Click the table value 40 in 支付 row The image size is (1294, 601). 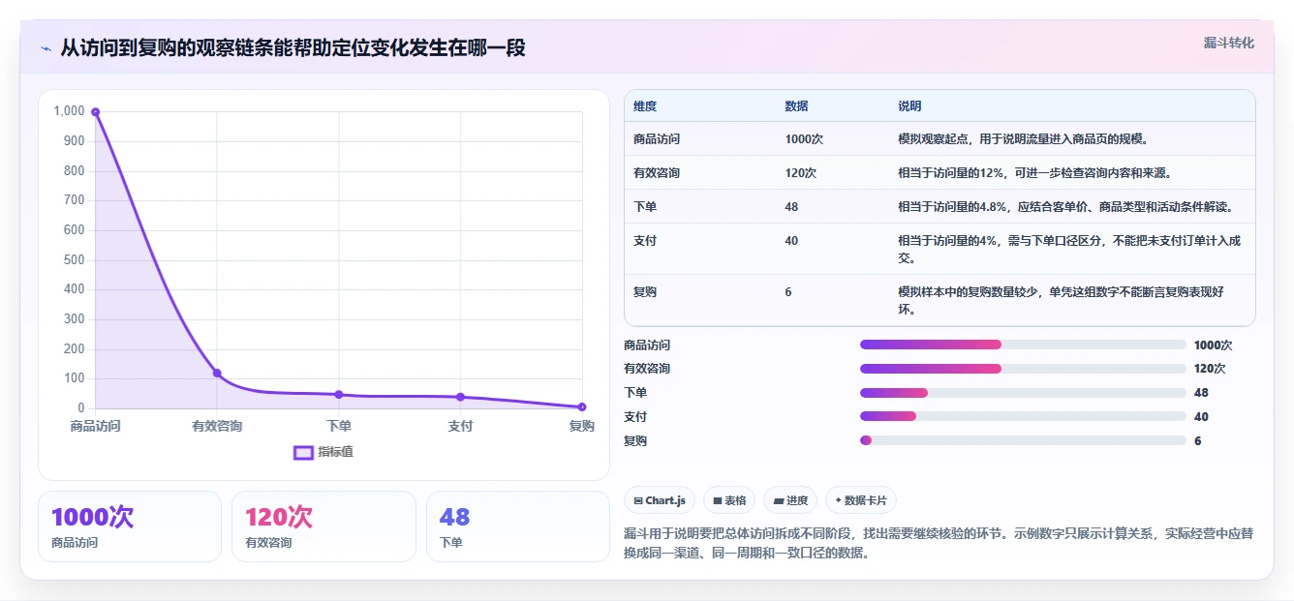pos(791,241)
